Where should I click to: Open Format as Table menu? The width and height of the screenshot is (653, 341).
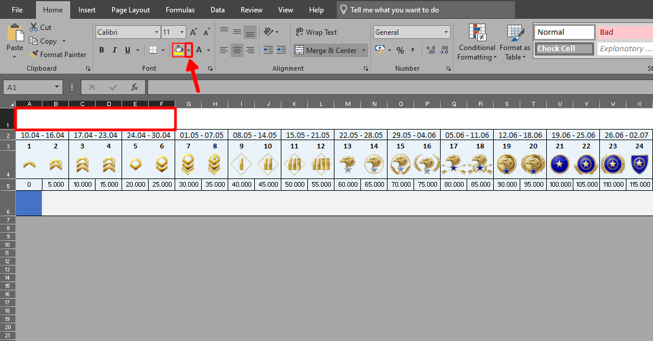click(515, 42)
